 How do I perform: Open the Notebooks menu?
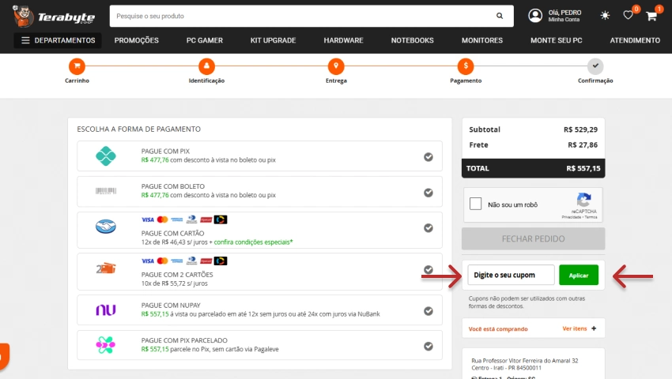[x=412, y=40]
